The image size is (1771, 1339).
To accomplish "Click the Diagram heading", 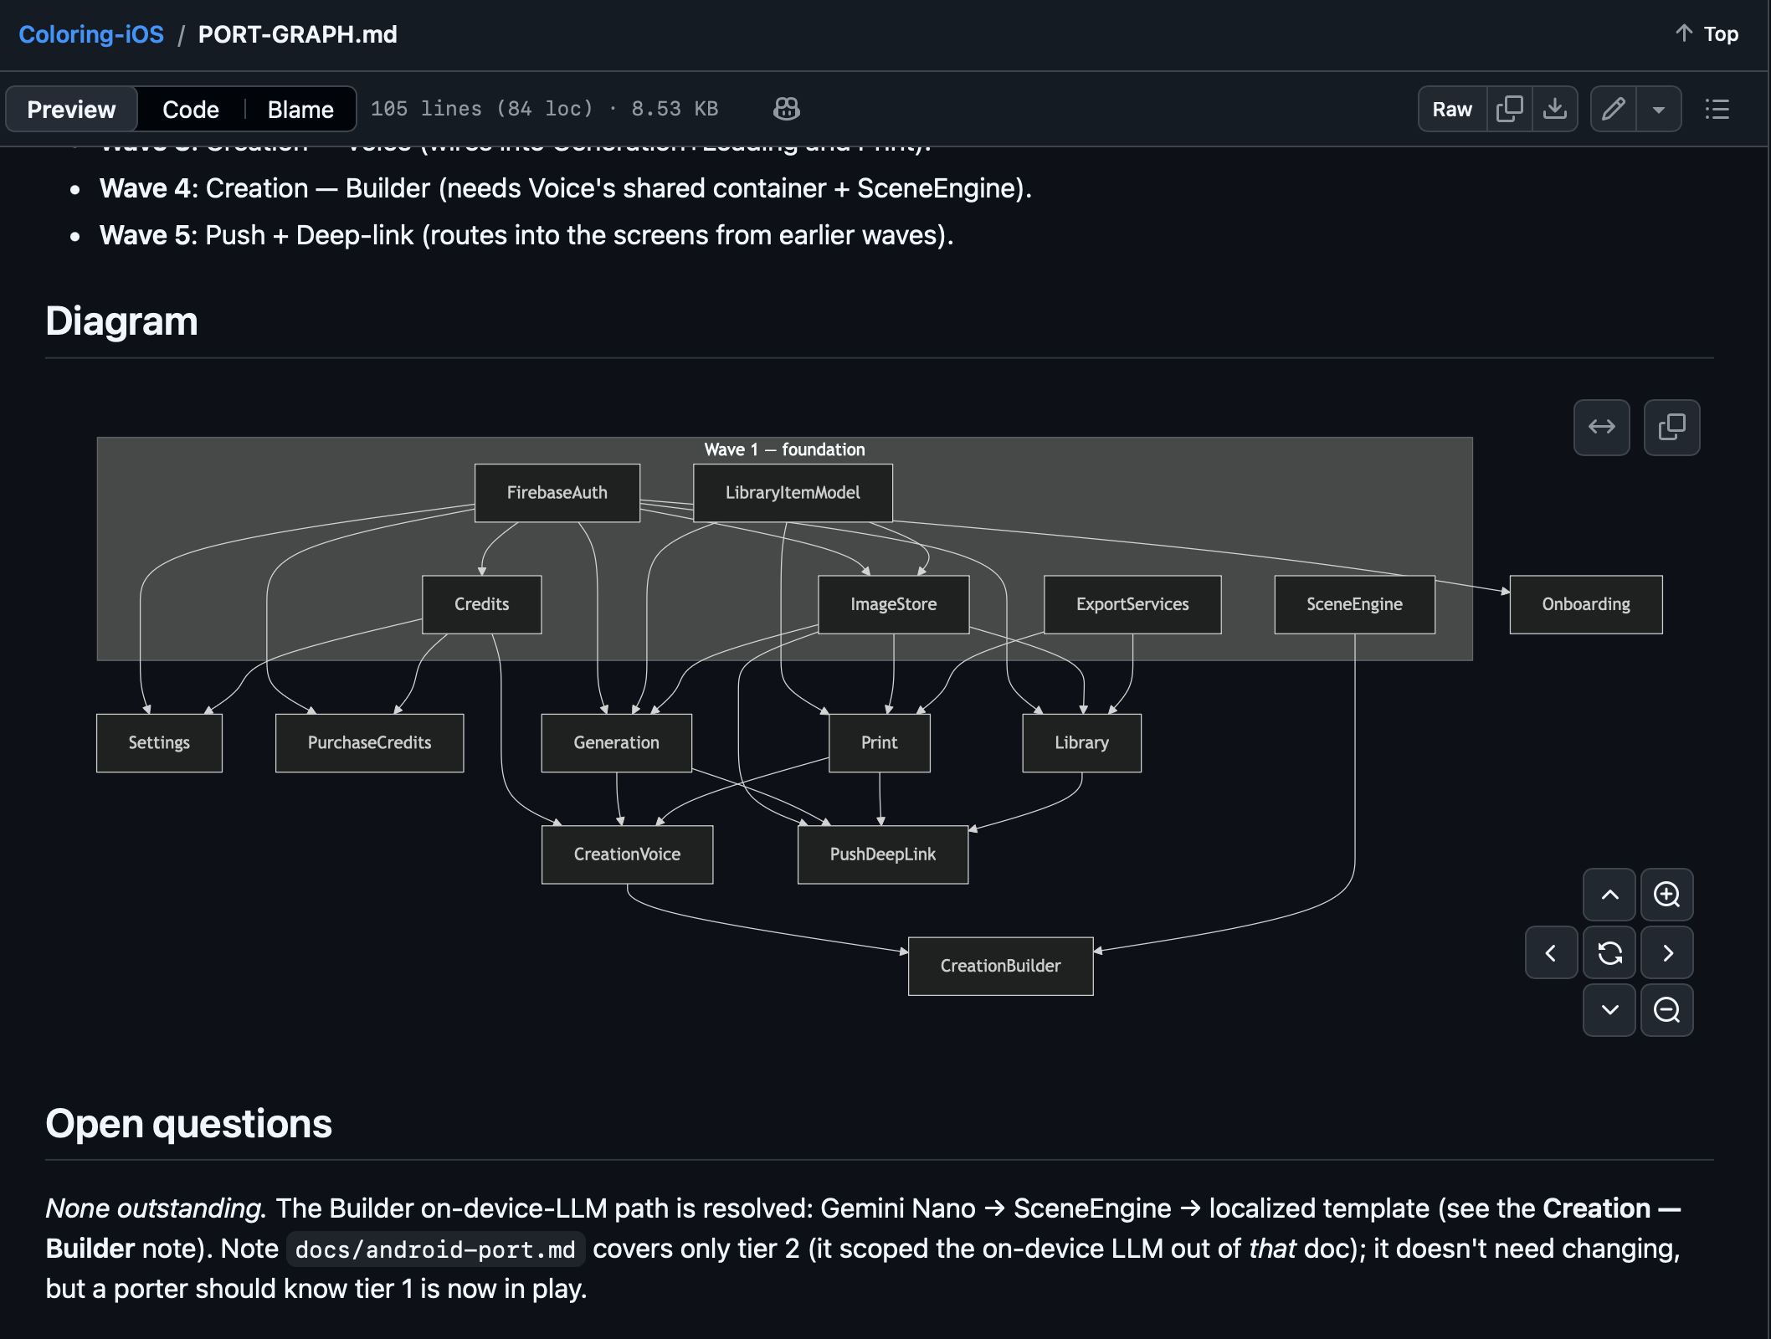I will click(x=122, y=321).
